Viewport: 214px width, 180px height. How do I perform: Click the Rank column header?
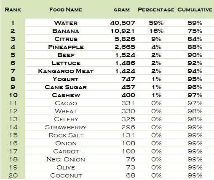13,10
